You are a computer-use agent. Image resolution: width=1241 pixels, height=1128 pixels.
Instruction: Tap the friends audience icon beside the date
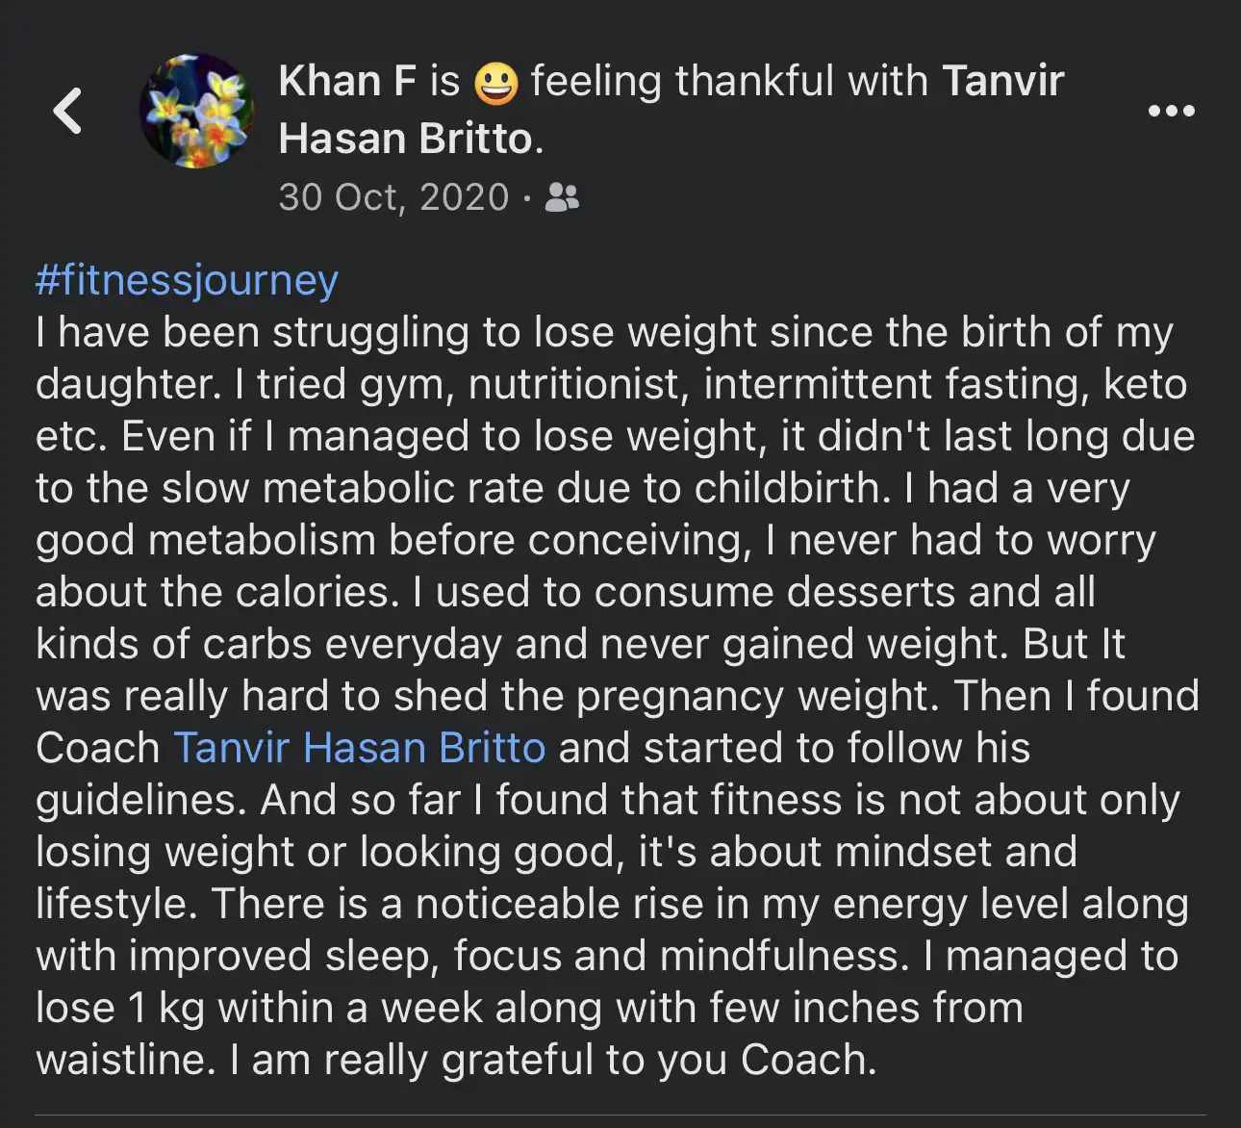(562, 197)
